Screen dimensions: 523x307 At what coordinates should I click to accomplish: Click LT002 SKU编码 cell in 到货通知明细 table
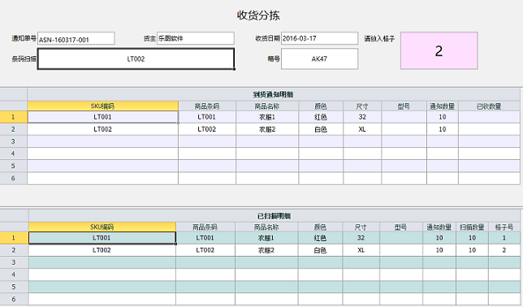(x=102, y=129)
